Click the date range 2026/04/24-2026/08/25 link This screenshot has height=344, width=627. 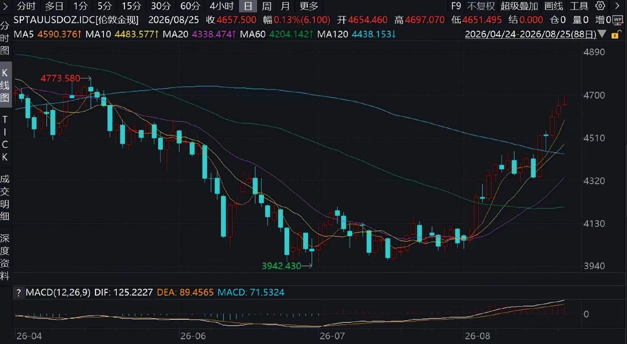point(530,34)
